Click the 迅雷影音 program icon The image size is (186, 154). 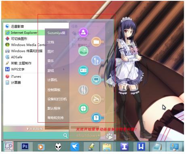point(7,26)
